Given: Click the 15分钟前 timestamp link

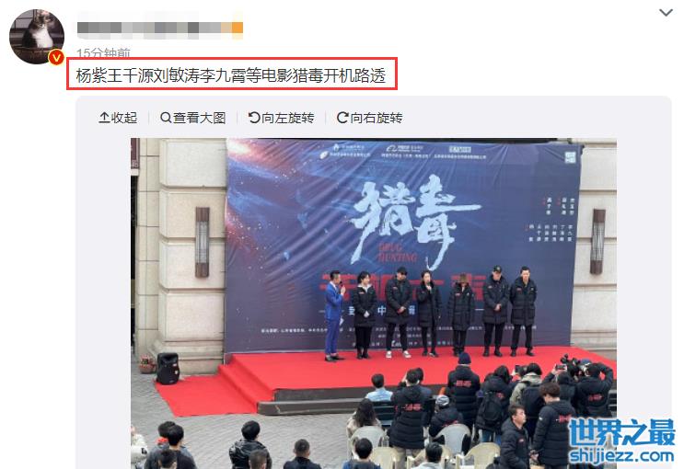Looking at the screenshot, I should pyautogui.click(x=103, y=52).
